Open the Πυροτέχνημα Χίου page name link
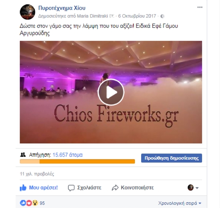 point(62,8)
